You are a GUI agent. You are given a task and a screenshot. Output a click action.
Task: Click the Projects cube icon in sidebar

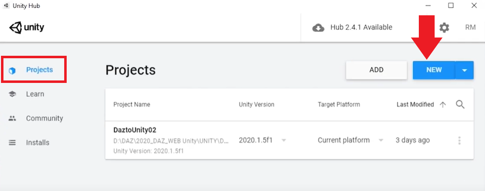tap(12, 71)
